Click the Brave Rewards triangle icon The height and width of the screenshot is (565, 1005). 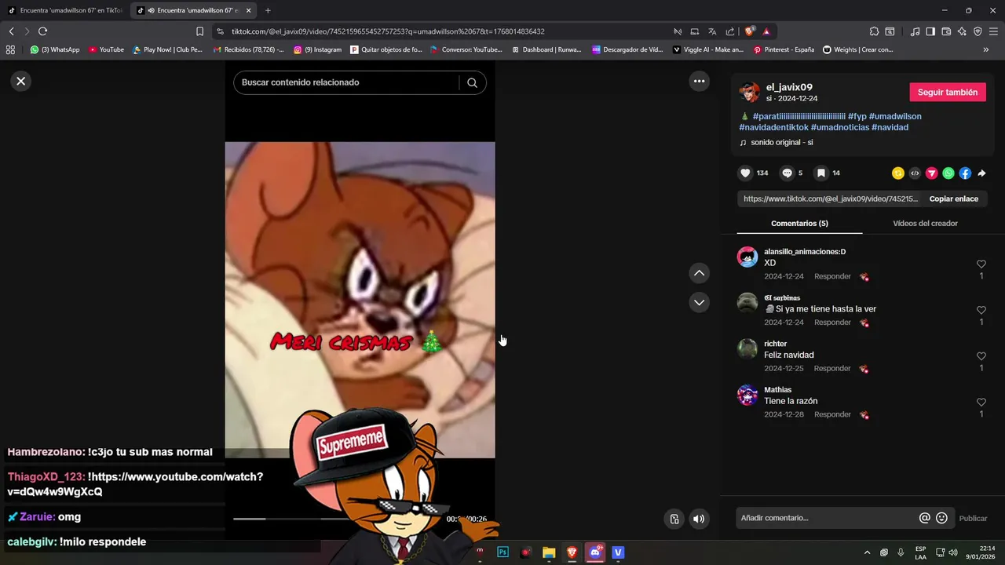[x=766, y=31]
